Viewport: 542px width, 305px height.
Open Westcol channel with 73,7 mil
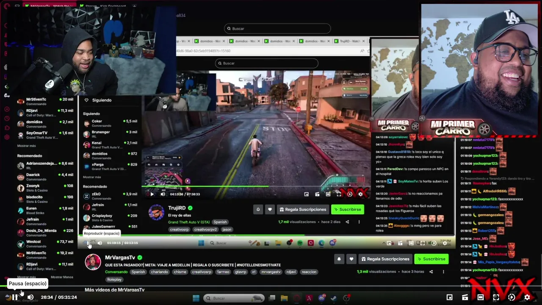(45, 244)
